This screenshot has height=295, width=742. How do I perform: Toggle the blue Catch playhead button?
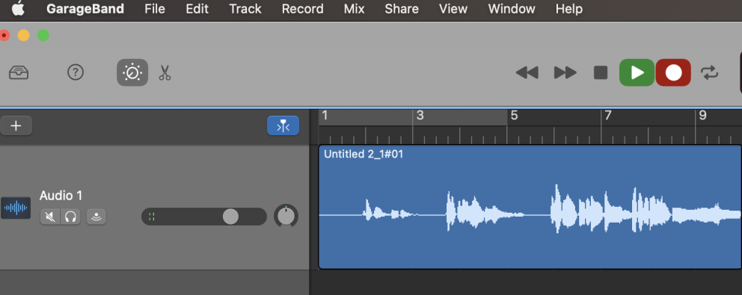pos(283,125)
